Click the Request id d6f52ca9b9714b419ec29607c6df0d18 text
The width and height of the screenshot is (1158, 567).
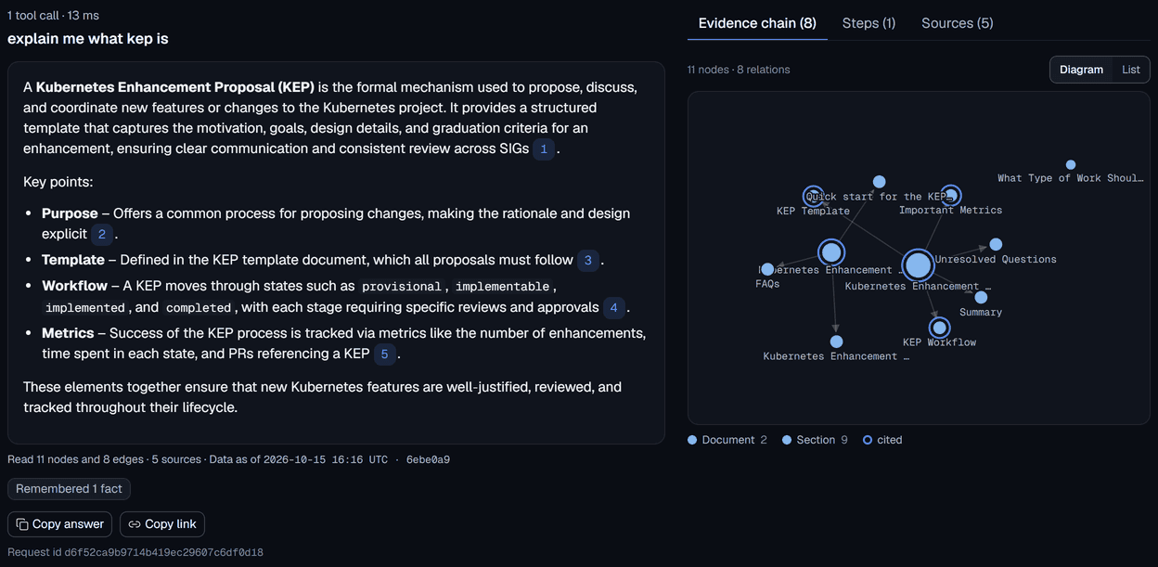[x=135, y=552]
